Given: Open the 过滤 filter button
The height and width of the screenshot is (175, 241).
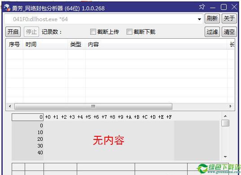Looking at the screenshot, I should pos(212,32).
